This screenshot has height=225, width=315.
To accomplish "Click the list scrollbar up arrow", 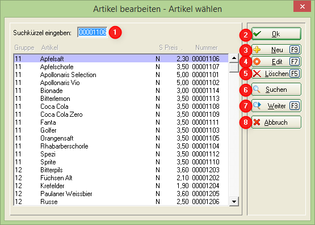I will (x=234, y=58).
